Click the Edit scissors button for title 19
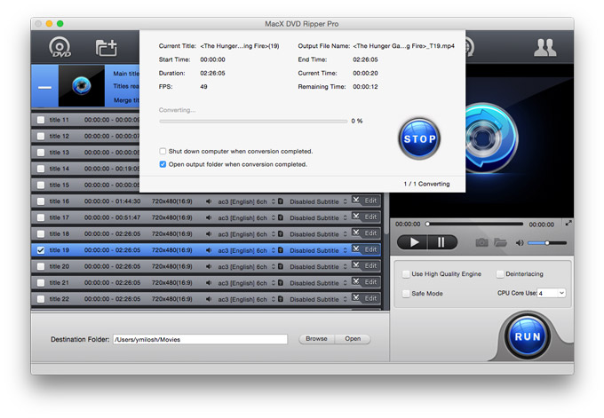Screen dimensions: 604x418 pos(365,250)
